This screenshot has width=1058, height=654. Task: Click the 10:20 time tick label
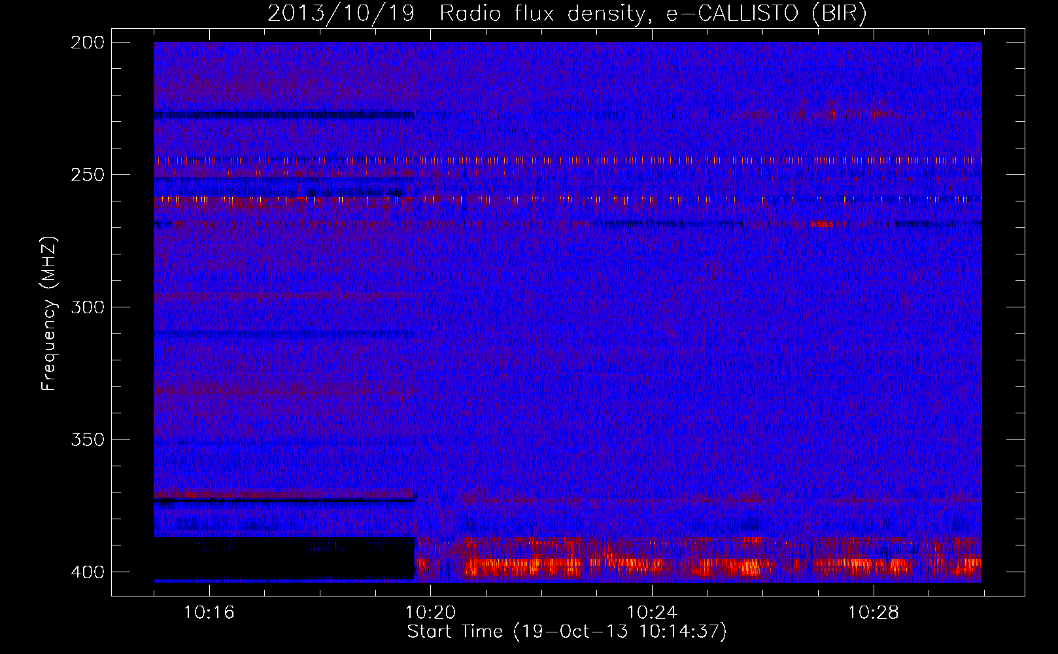point(430,613)
